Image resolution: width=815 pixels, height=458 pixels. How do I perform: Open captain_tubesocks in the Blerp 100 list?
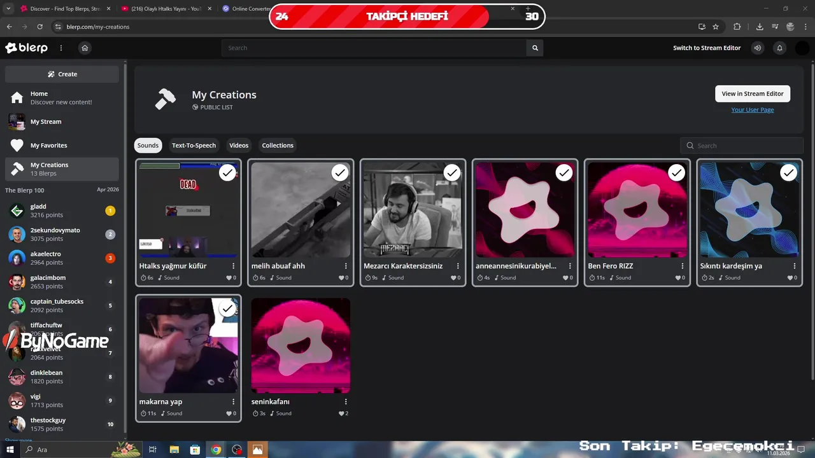point(62,305)
